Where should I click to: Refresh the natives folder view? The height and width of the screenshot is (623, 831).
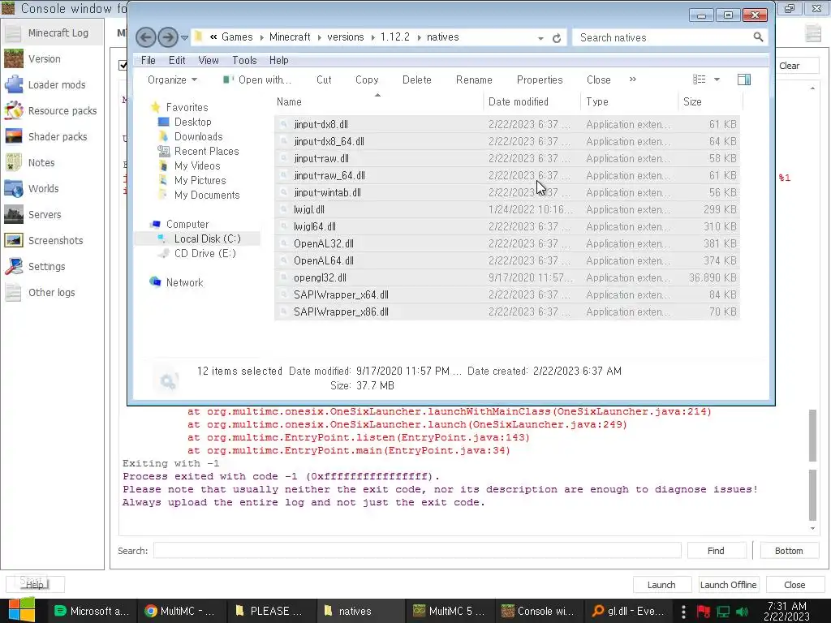point(557,38)
